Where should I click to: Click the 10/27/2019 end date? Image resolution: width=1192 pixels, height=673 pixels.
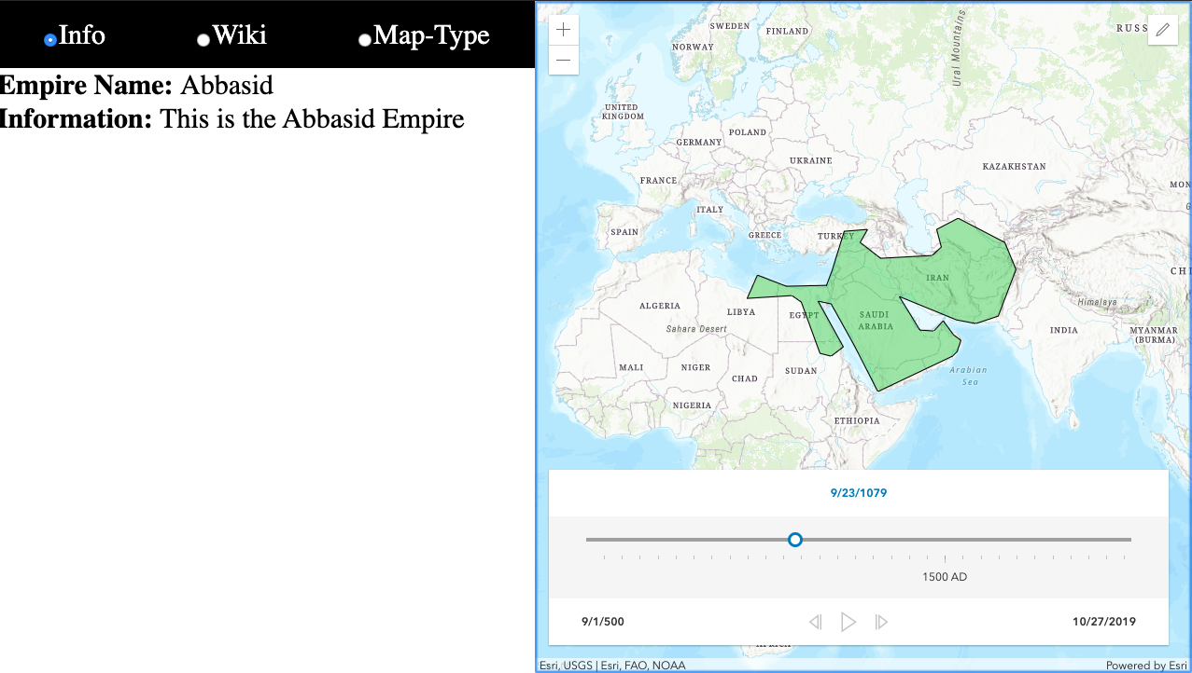click(x=1104, y=622)
